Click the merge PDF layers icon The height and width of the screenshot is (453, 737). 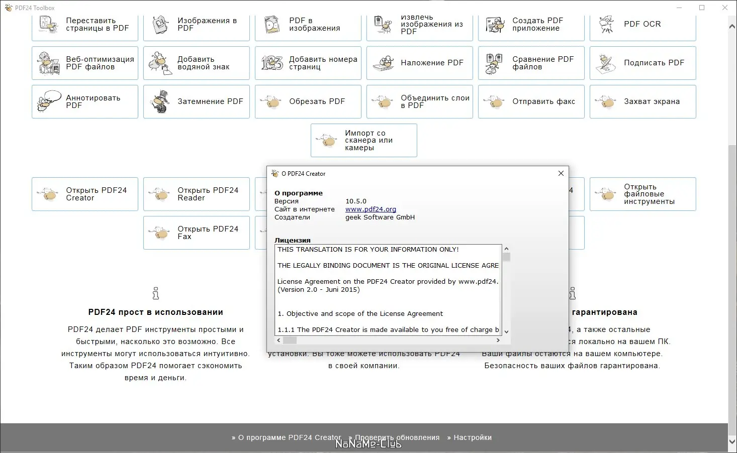coord(384,102)
